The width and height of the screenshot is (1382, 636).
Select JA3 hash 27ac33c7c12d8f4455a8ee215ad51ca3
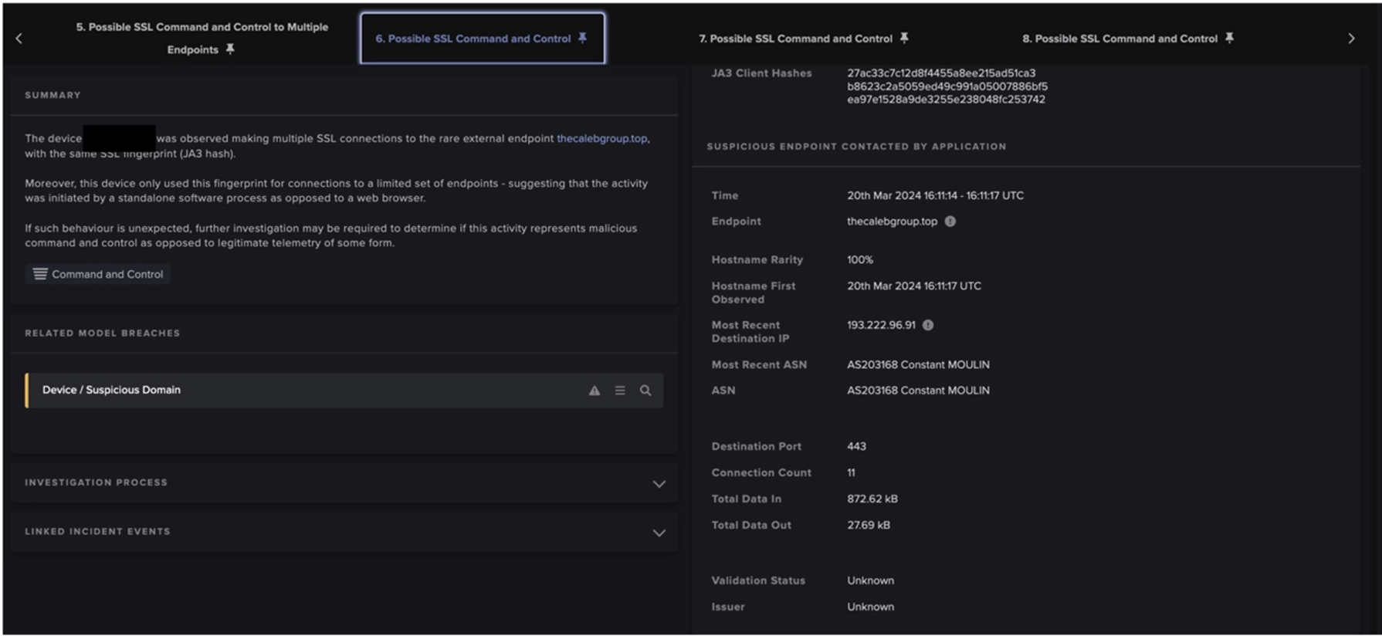point(941,73)
